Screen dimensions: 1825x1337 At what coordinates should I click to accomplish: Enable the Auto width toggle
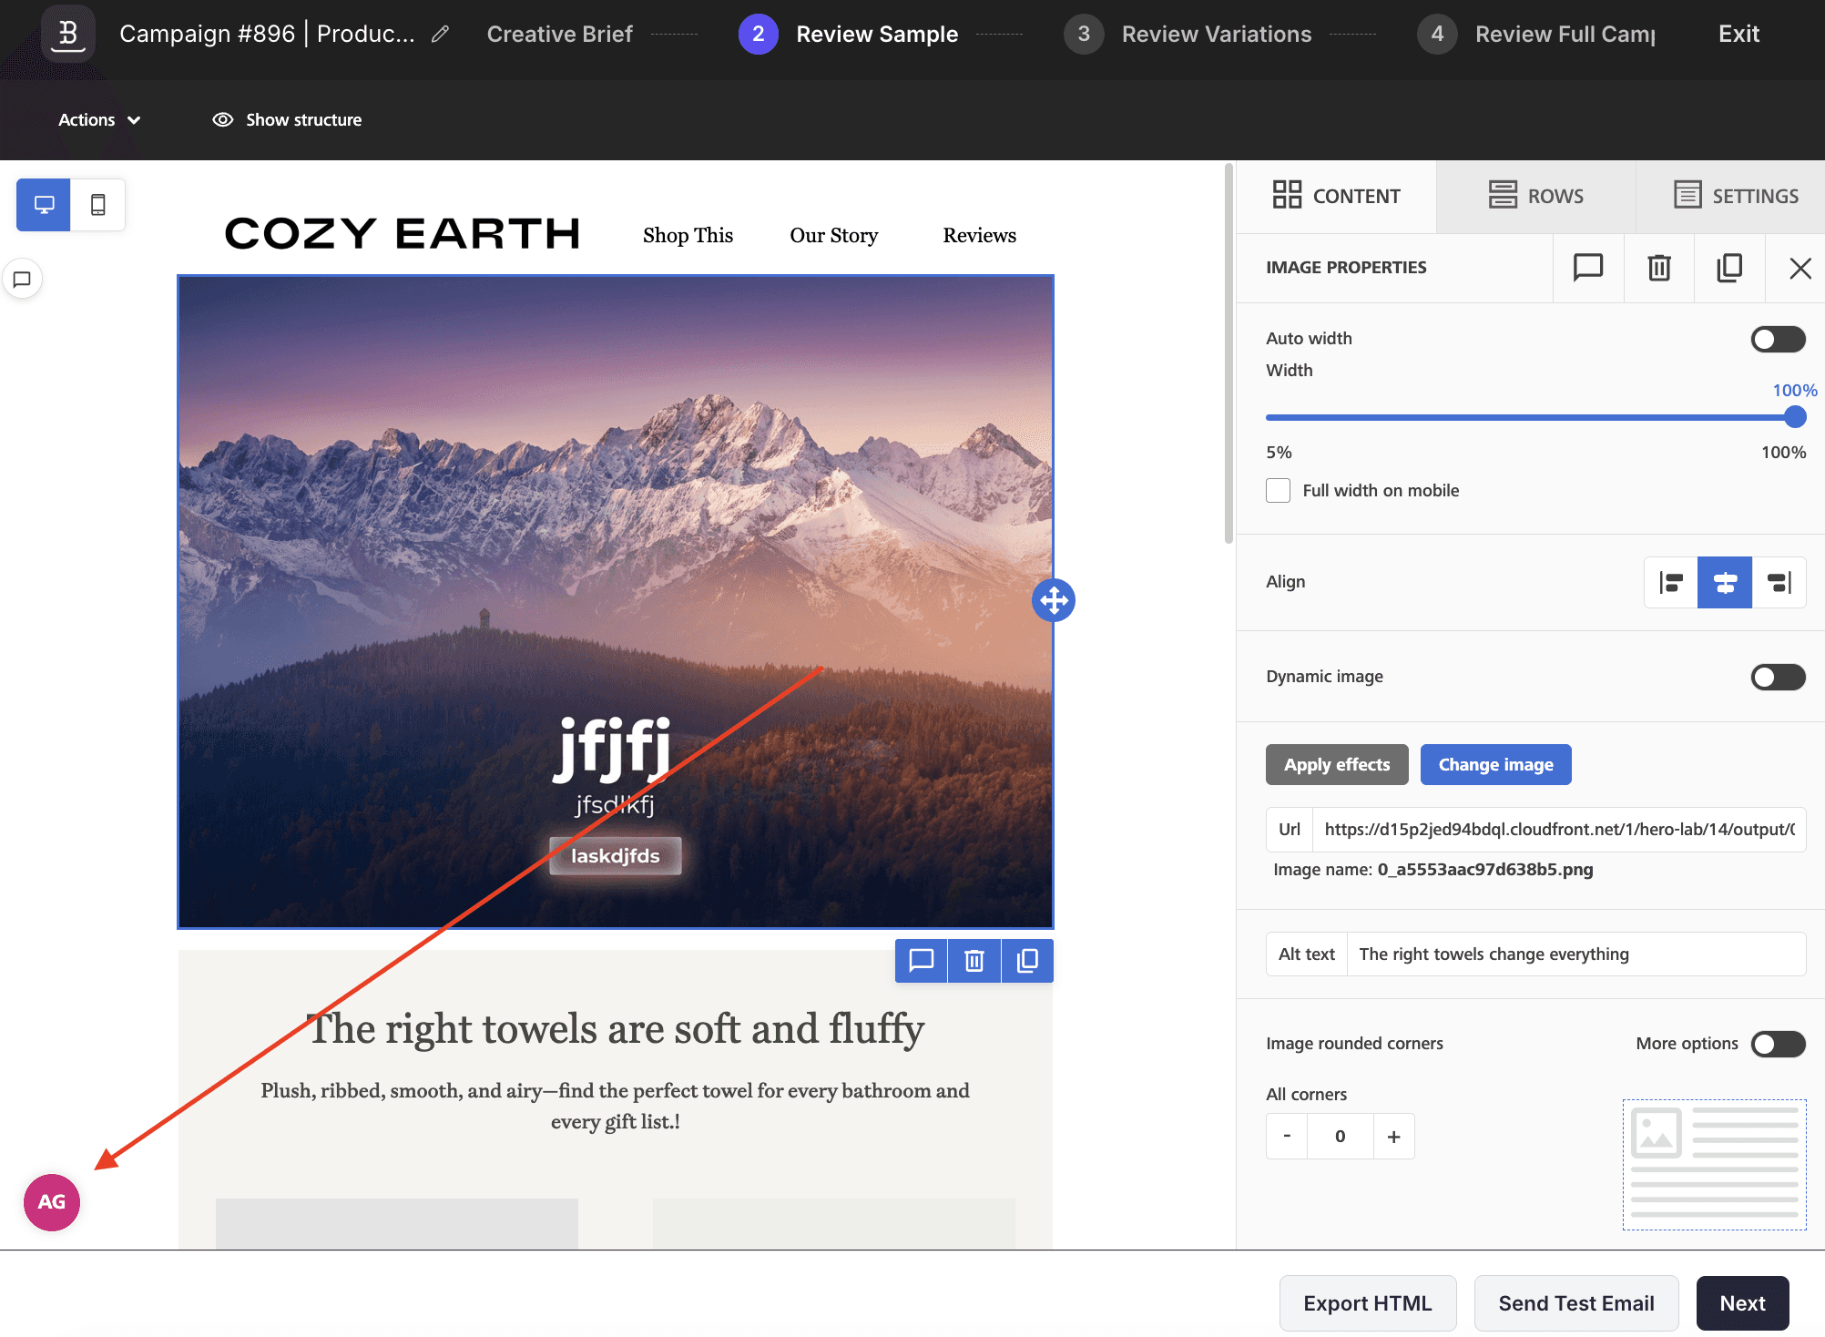pos(1777,340)
